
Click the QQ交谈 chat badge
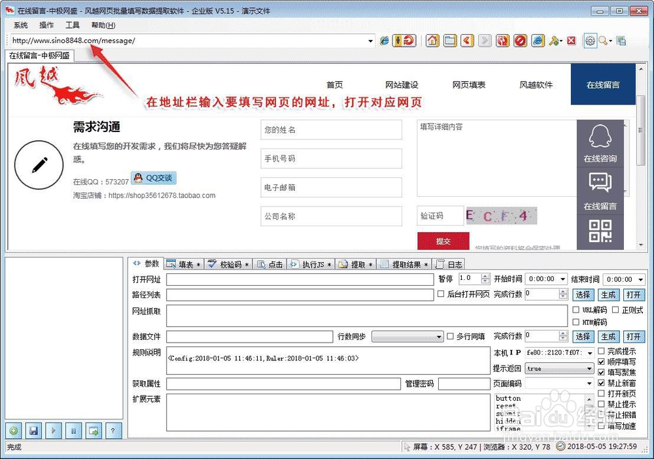(x=154, y=178)
